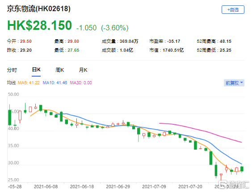
Task: Click the 35.00 price axis label
Action: click(x=13, y=146)
